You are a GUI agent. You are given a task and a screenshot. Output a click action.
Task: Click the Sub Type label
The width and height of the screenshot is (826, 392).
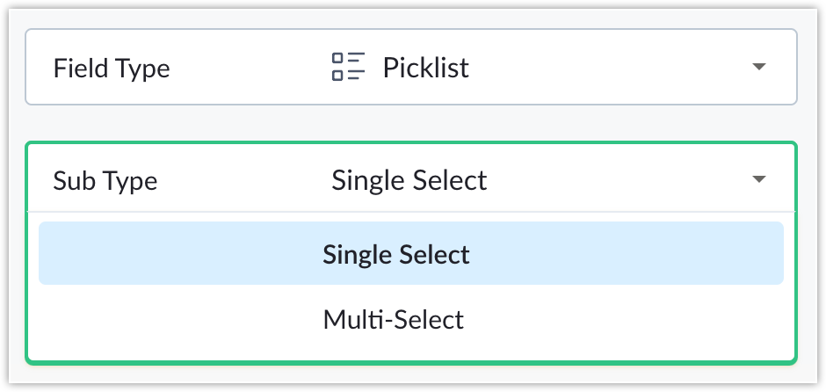[105, 181]
